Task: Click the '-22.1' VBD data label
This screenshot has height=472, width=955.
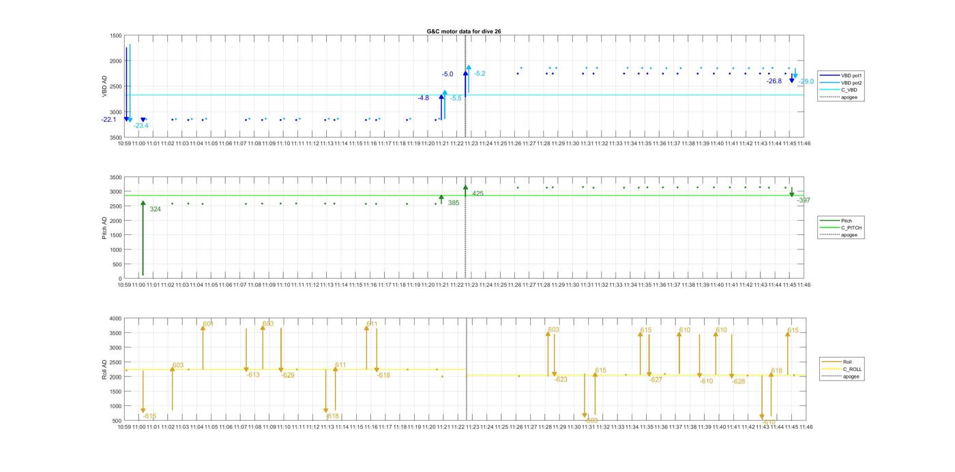Action: (108, 120)
